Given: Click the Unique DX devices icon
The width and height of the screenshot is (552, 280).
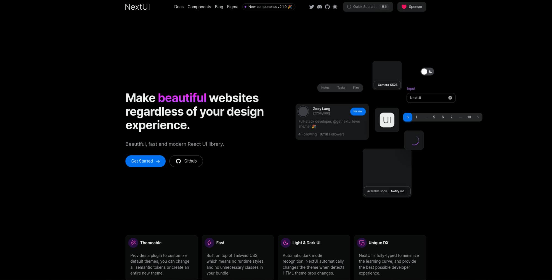Looking at the screenshot, I should click(362, 243).
